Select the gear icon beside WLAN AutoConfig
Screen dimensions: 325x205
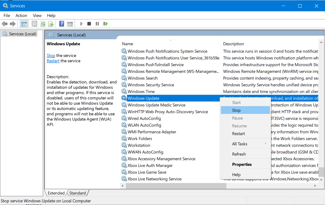click(124, 125)
